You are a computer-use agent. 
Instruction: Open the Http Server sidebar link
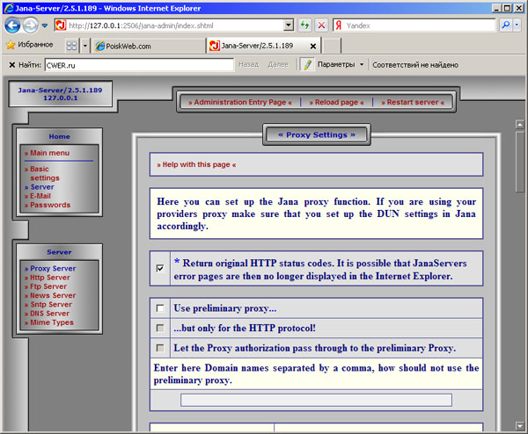48,278
